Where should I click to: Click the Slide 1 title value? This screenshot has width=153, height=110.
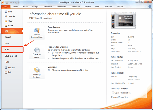131,45
